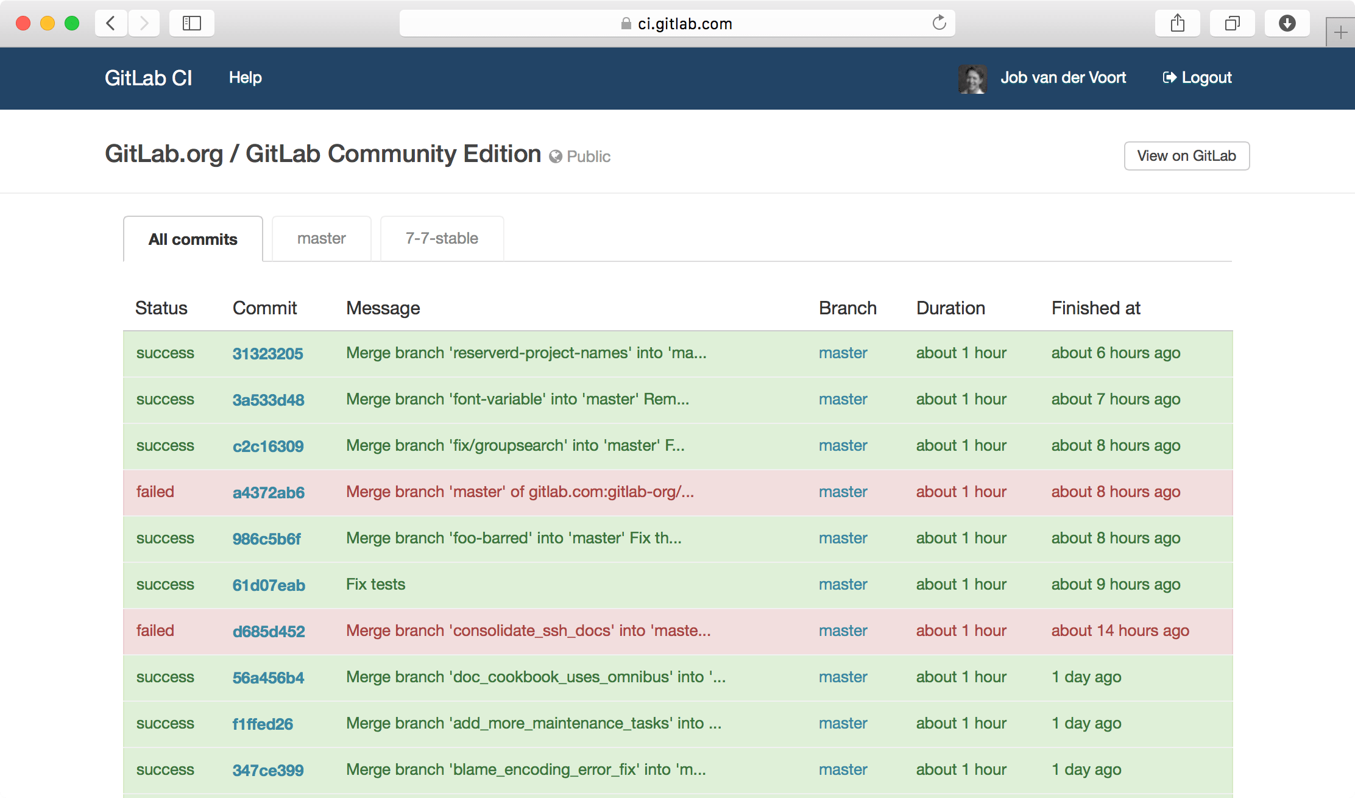1355x798 pixels.
Task: Click message 'Merge branch 'add_more_maintenance_tasks''
Action: [534, 724]
